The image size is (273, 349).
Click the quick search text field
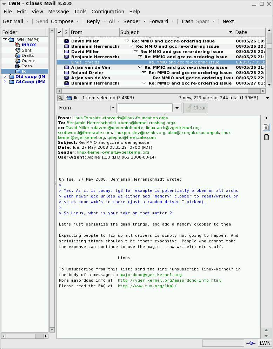coord(145,108)
